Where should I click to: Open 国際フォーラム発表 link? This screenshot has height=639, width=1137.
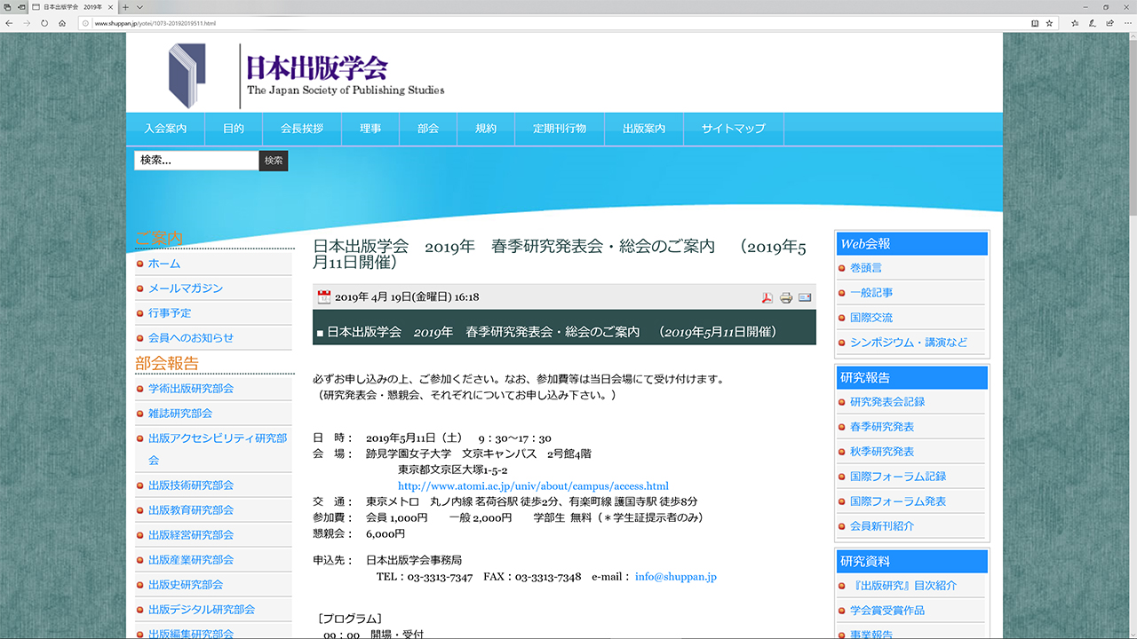(898, 501)
